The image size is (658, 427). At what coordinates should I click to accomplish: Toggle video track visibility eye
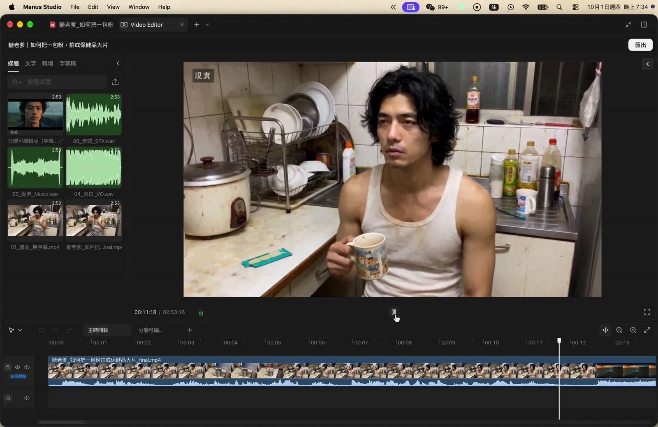pyautogui.click(x=17, y=367)
